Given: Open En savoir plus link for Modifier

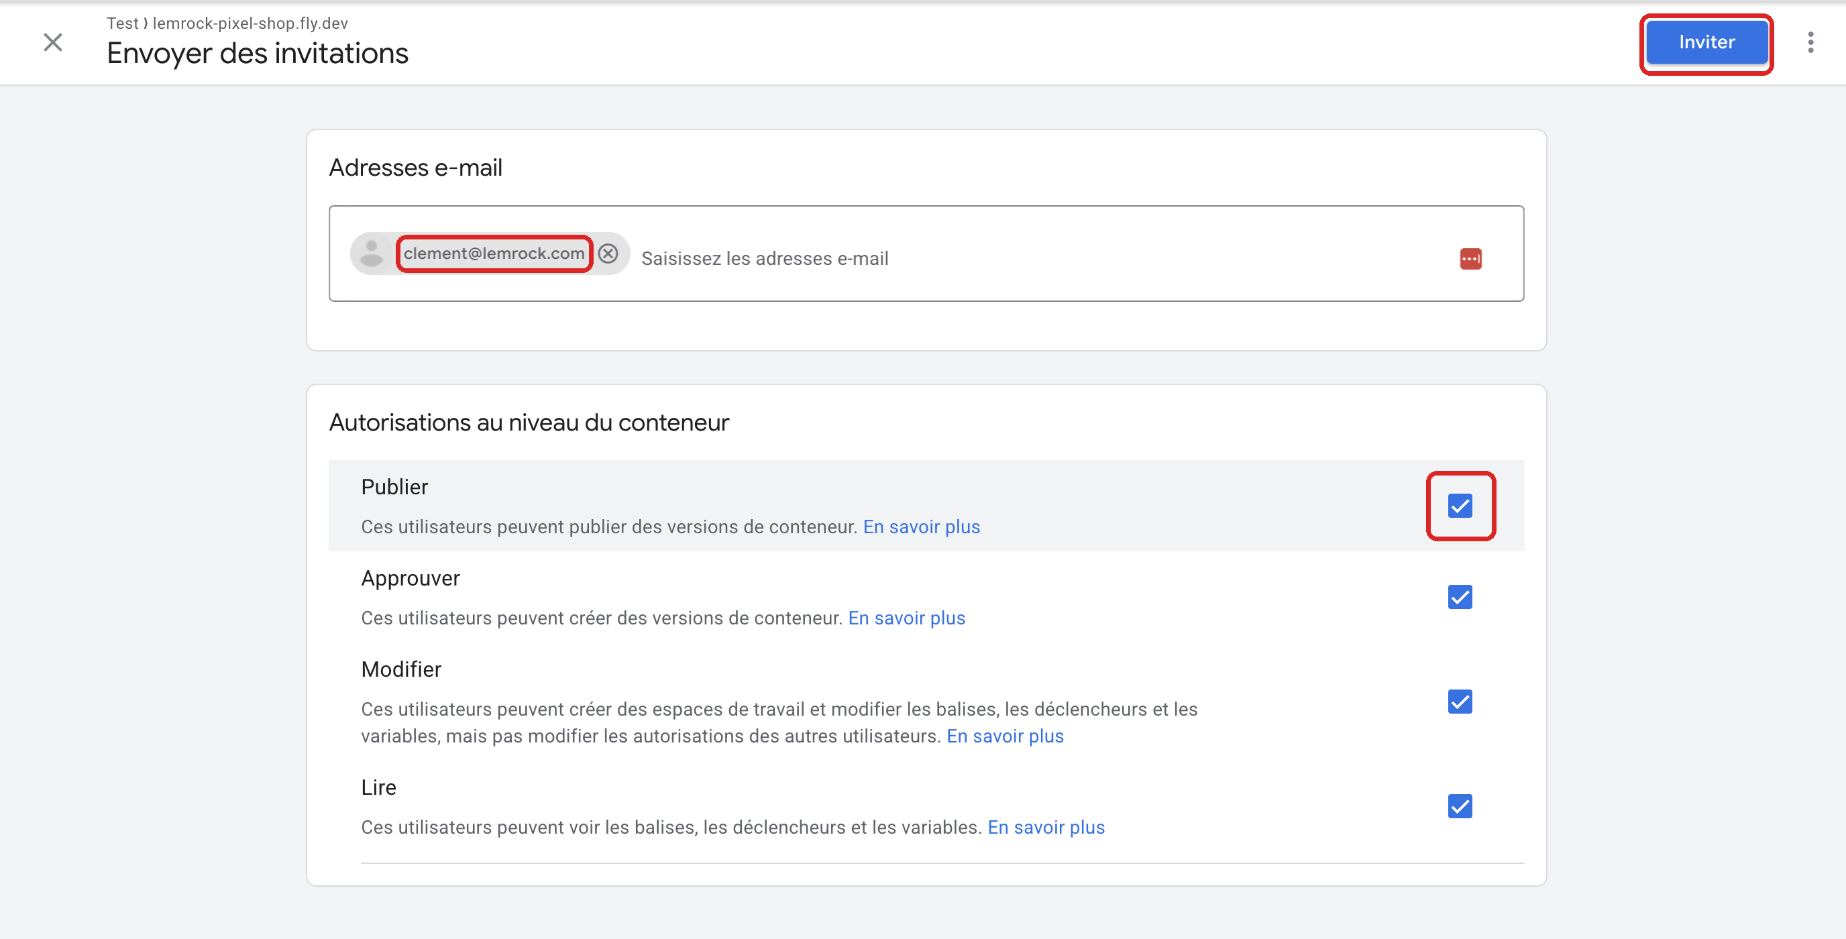Looking at the screenshot, I should point(1005,736).
